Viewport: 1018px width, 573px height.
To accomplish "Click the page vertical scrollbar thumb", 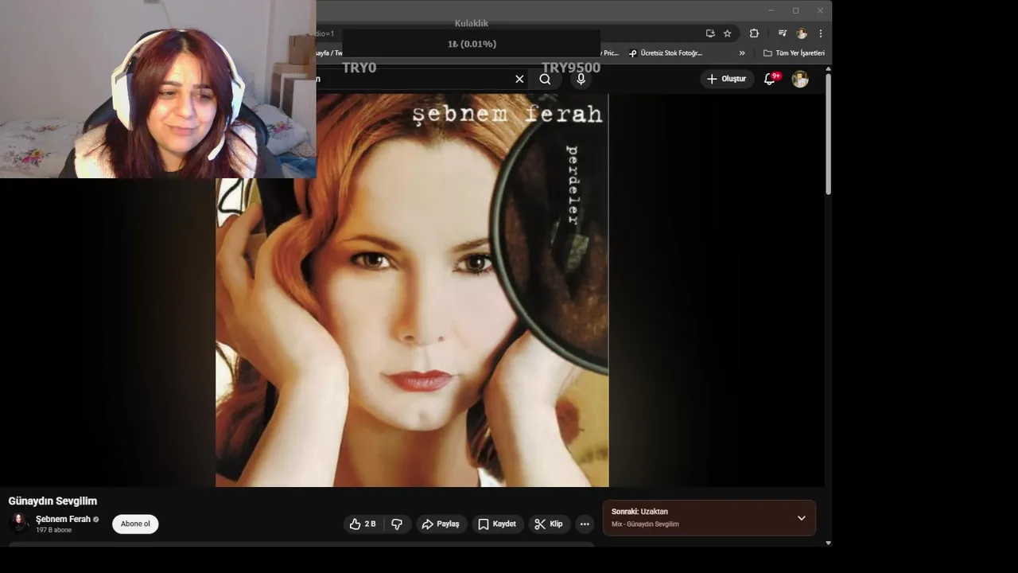I will 828,135.
